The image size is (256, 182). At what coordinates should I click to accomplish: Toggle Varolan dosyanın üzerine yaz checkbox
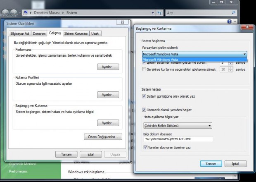pyautogui.click(x=145, y=147)
